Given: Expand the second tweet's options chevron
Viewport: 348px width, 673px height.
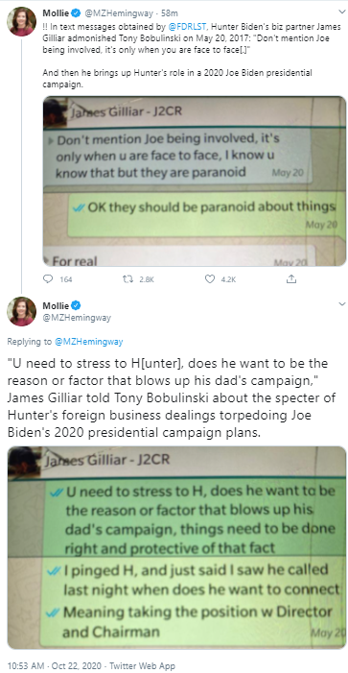Looking at the screenshot, I should tap(341, 304).
